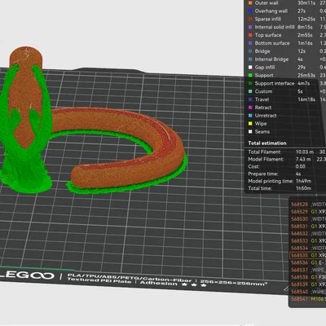
Task: Select G-code line 568537 wipe comment
Action: click(308, 270)
